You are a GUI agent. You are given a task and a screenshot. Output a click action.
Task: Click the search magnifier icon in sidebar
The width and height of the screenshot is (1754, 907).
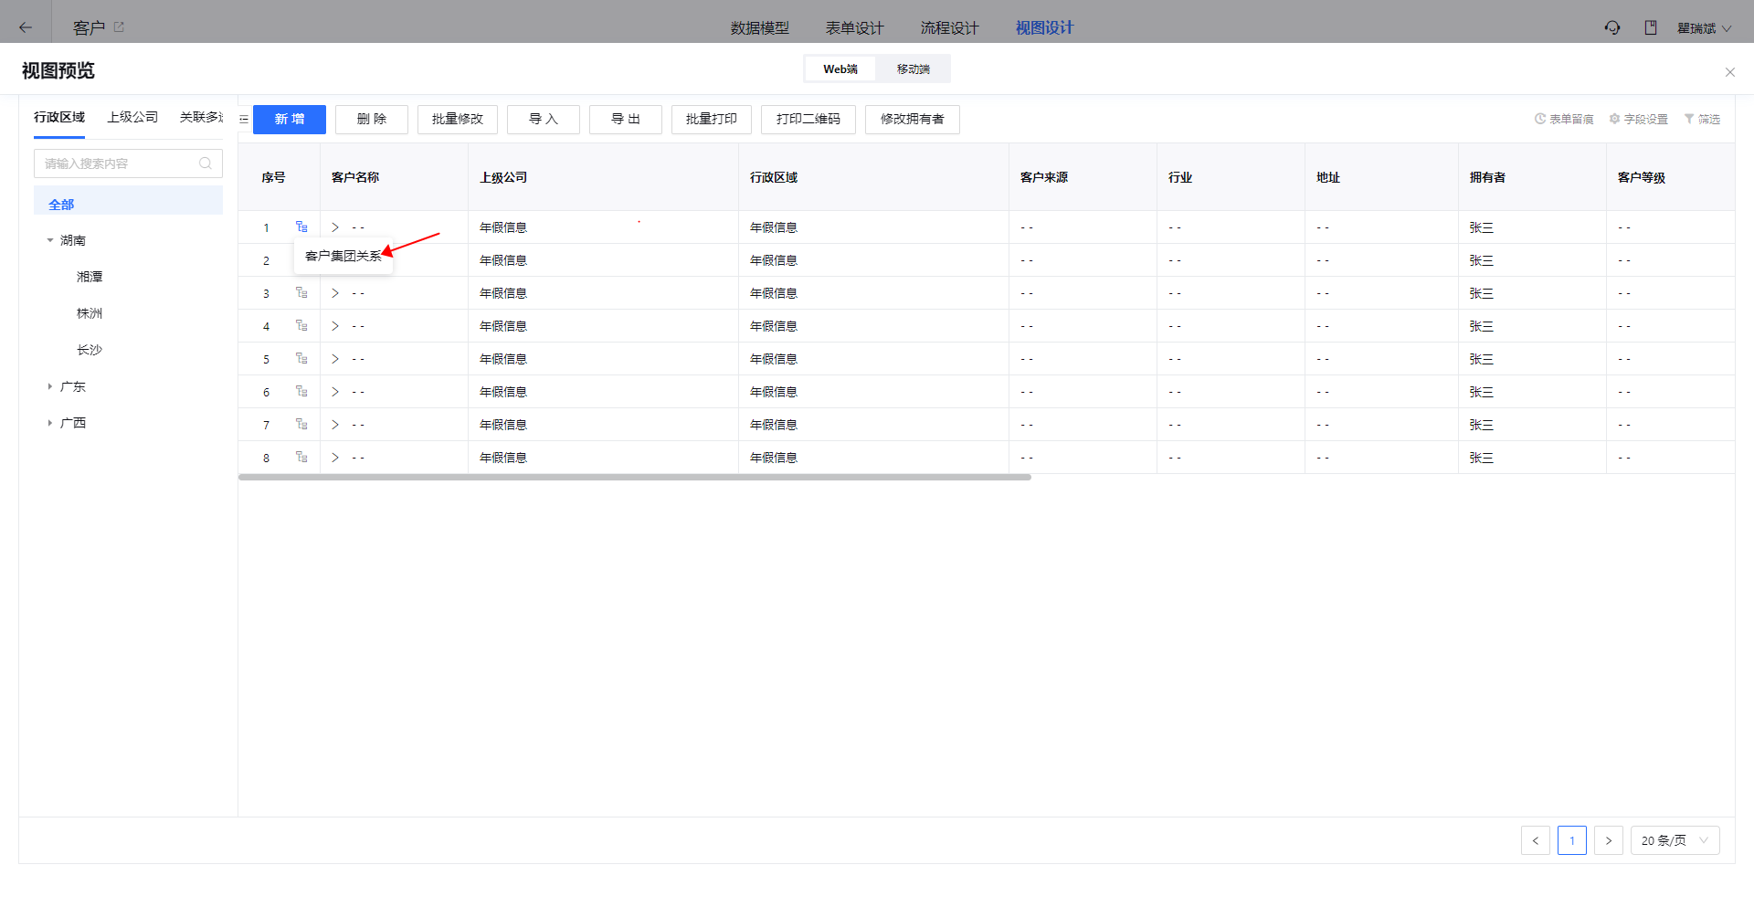pyautogui.click(x=206, y=163)
